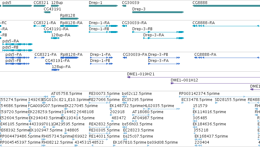The height and width of the screenshot is (147, 260).
Task: Select the Drep-1-RB transcript
Action: (103, 32)
